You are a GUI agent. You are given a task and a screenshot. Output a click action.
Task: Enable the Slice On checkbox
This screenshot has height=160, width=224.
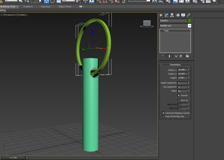point(178,100)
